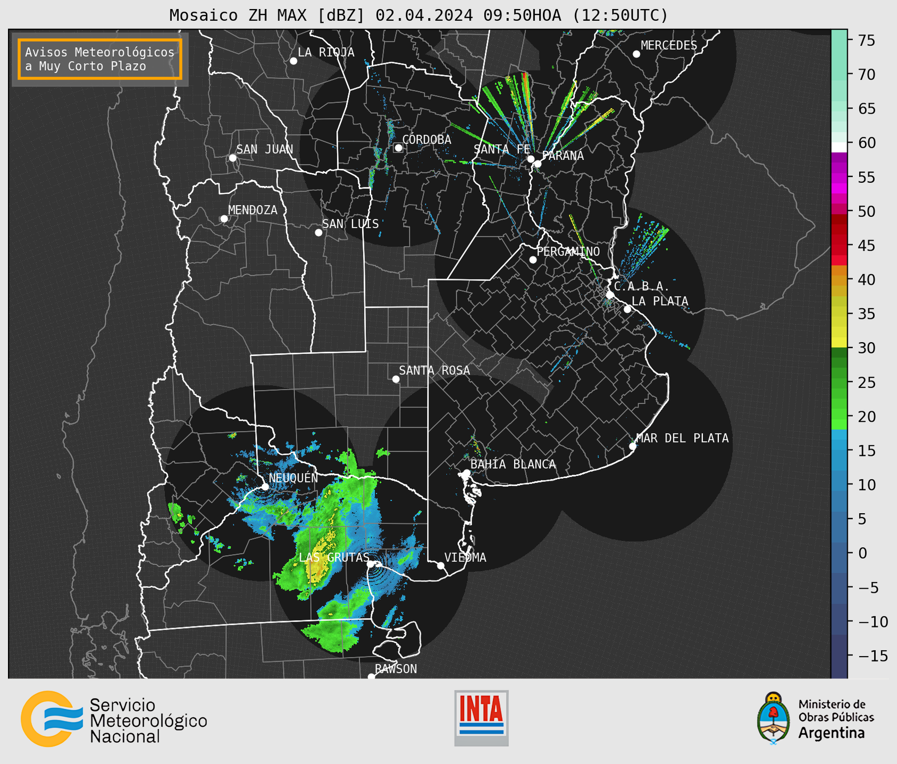Click the Mar del Plata city marker

pos(633,446)
